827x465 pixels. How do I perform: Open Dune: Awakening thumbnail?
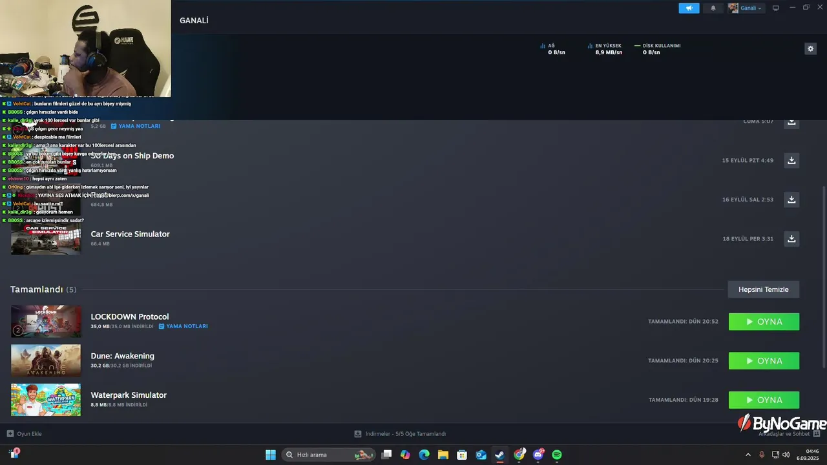click(x=46, y=360)
